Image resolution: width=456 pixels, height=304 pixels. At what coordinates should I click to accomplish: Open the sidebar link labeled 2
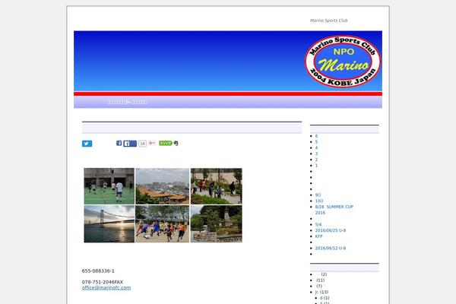(316, 160)
